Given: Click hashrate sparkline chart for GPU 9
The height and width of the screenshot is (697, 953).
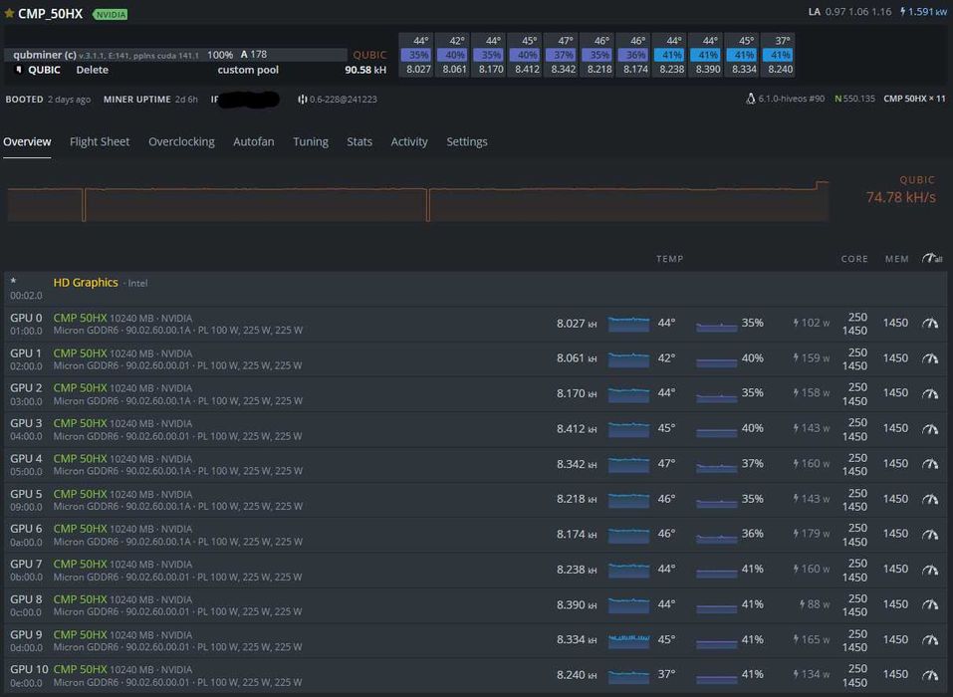Looking at the screenshot, I should pos(629,640).
